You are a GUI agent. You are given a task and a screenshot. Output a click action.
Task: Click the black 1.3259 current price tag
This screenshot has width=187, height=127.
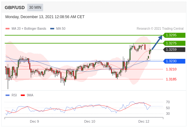click(174, 50)
